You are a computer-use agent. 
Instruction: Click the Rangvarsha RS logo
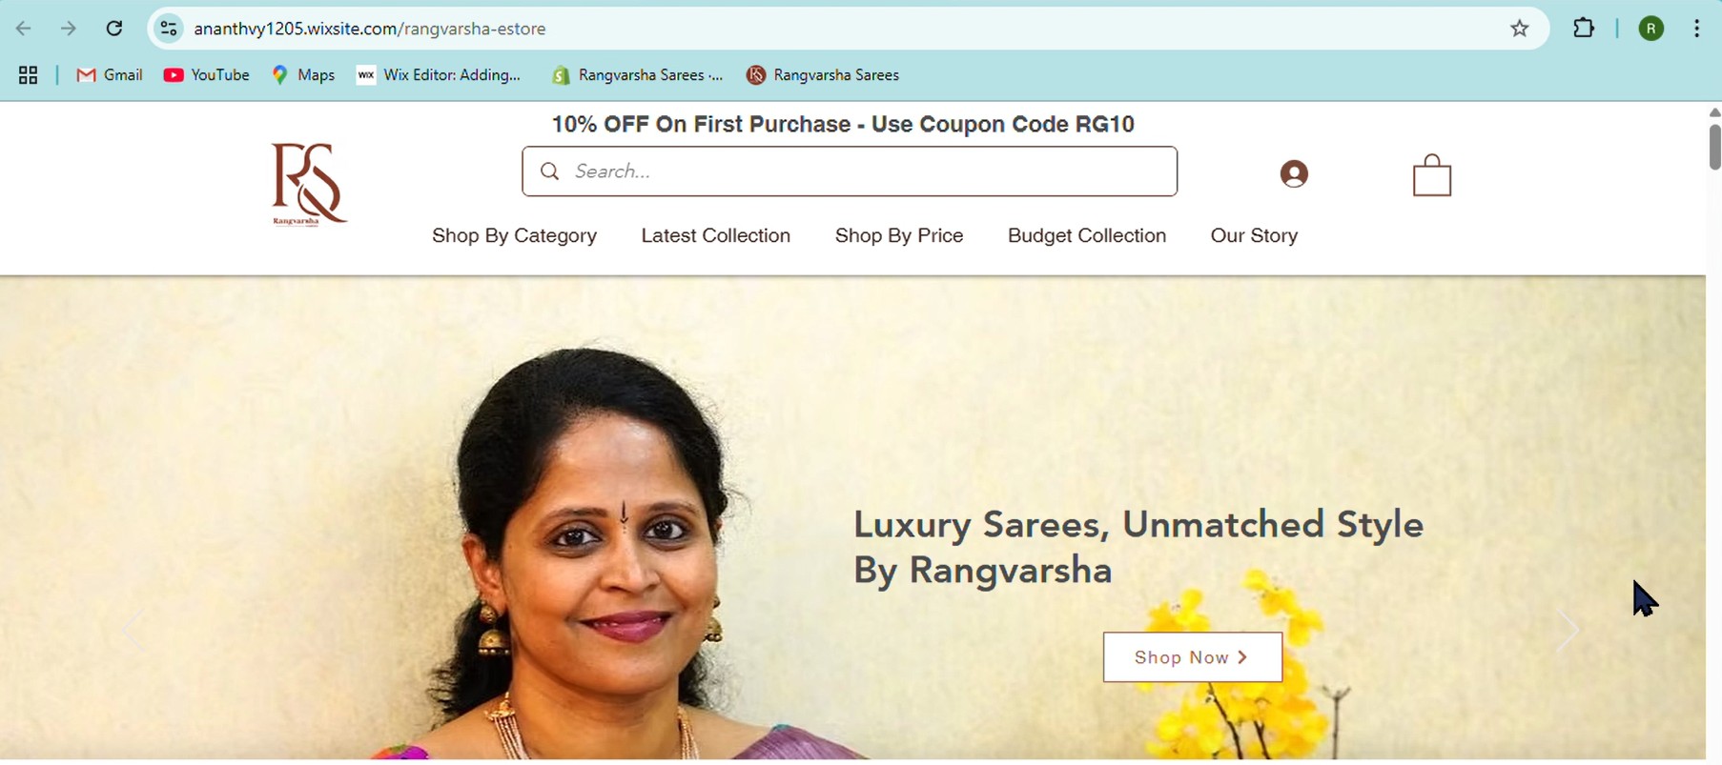[x=310, y=185]
